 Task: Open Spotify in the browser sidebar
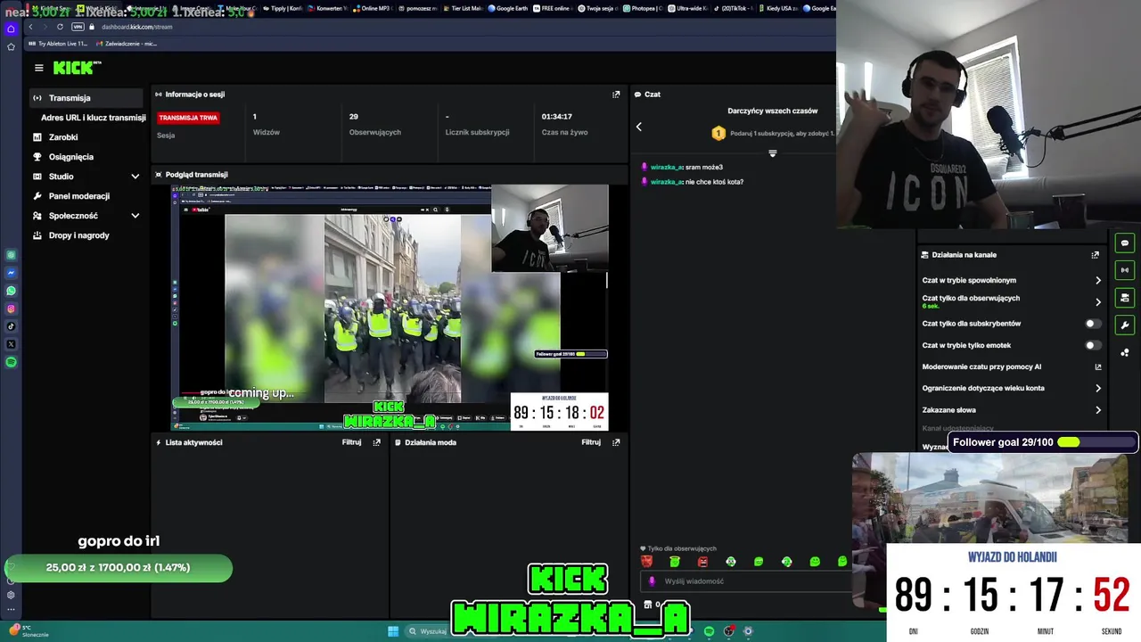click(11, 362)
